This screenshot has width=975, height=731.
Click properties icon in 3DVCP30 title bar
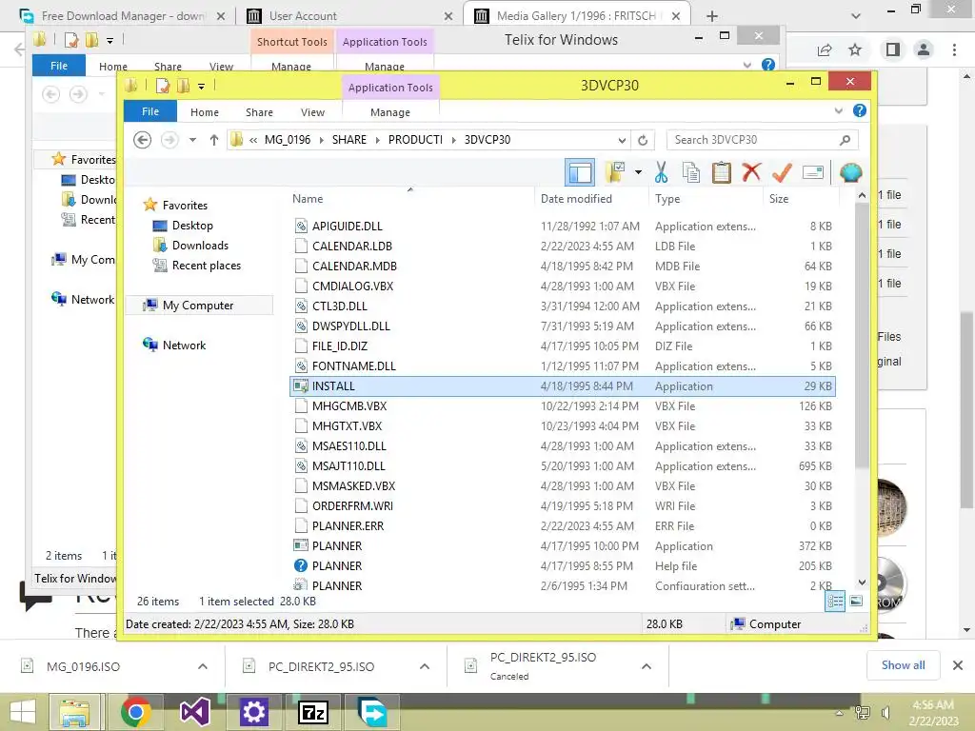162,86
